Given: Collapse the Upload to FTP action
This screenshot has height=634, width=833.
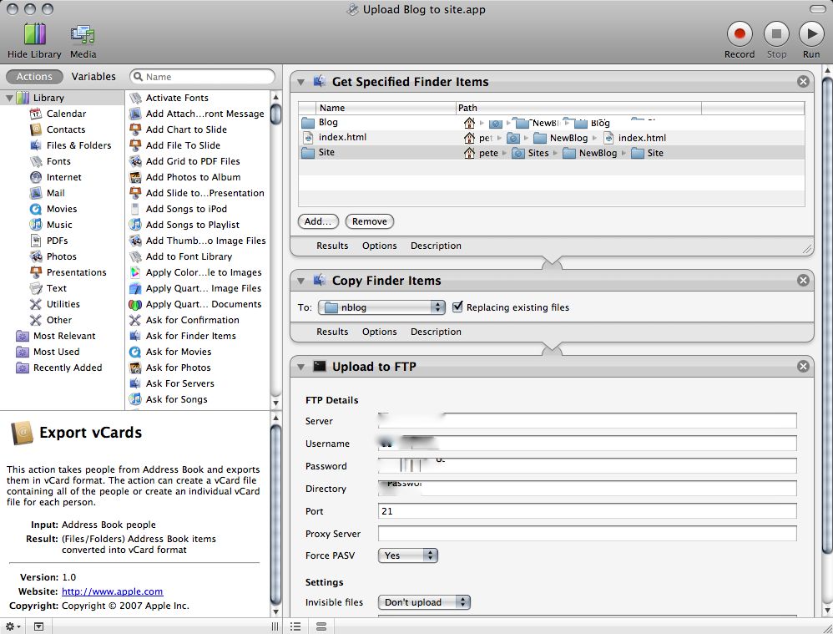Looking at the screenshot, I should (300, 367).
